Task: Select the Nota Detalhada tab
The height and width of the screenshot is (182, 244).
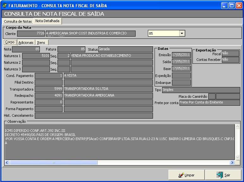Action: (x=47, y=21)
